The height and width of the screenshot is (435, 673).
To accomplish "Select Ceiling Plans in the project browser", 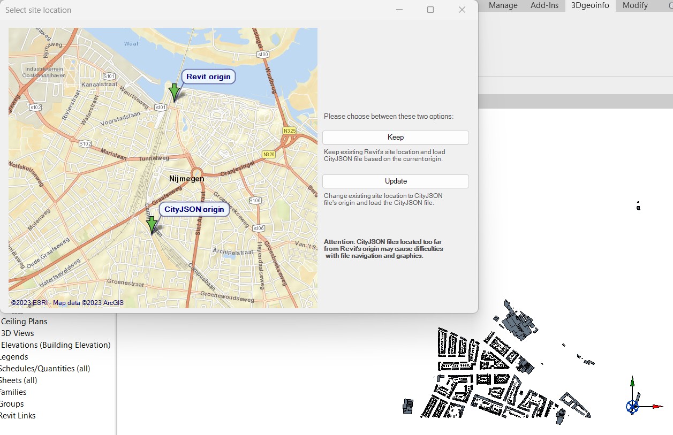I will pos(24,321).
